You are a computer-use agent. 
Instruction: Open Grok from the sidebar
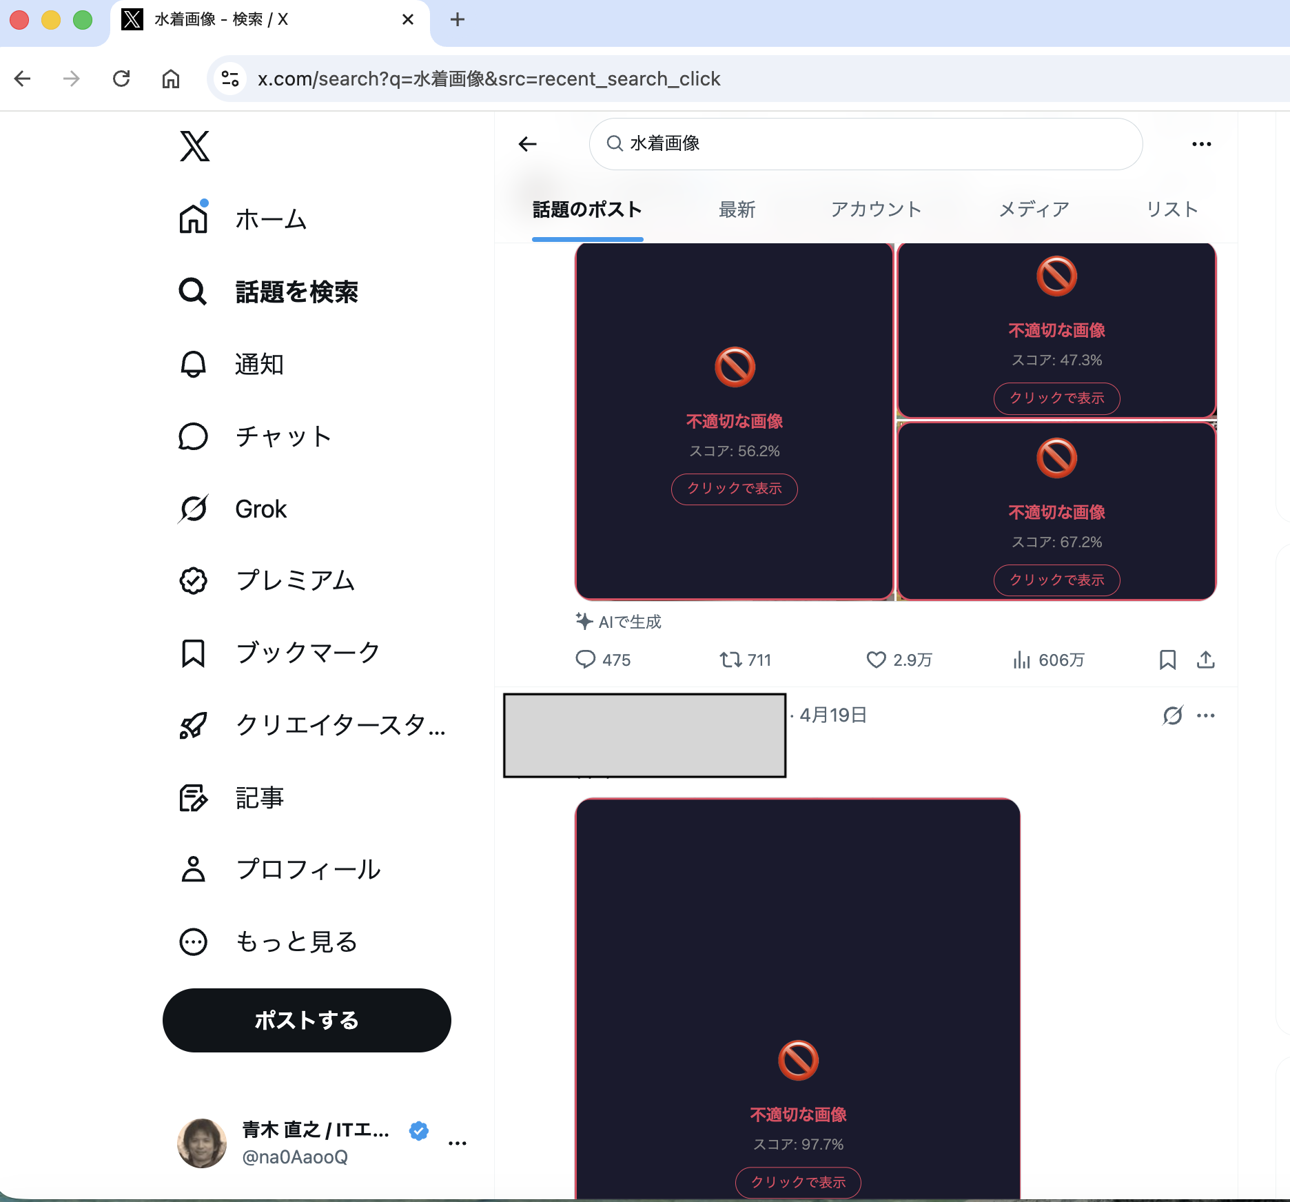[233, 509]
